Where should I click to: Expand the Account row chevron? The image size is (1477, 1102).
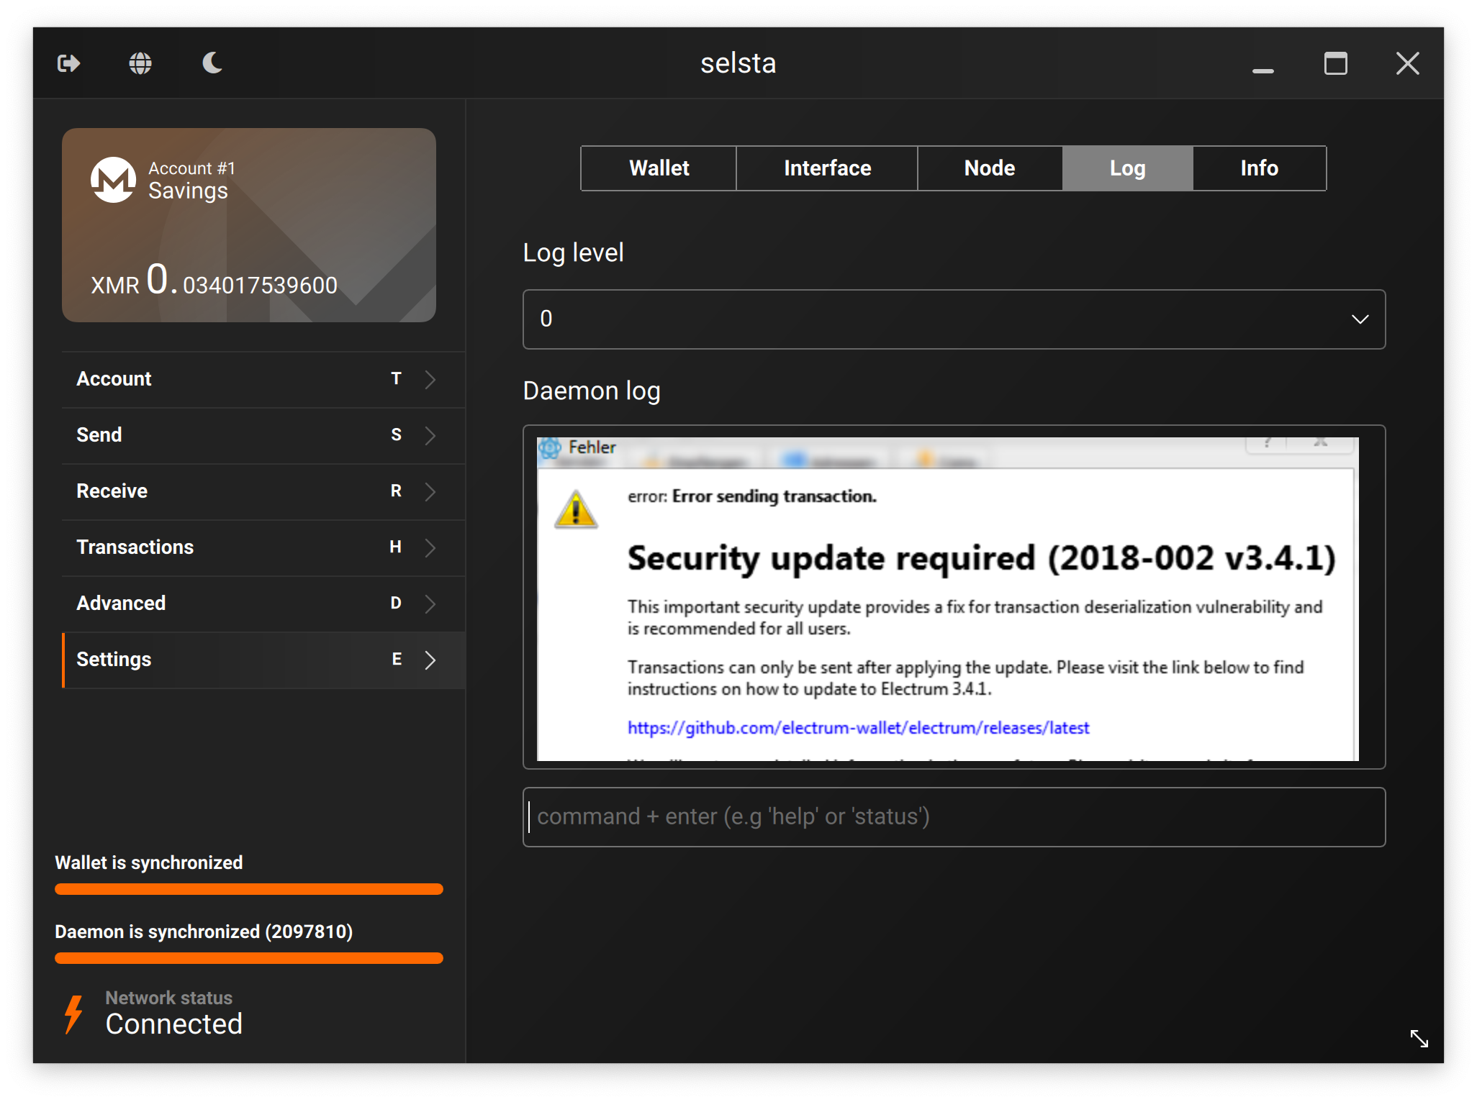point(430,379)
